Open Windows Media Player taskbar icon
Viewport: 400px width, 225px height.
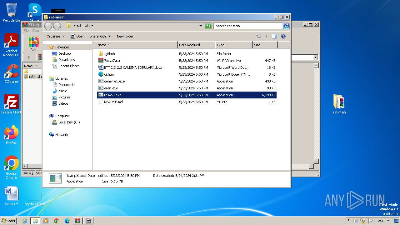pyautogui.click(x=46, y=221)
